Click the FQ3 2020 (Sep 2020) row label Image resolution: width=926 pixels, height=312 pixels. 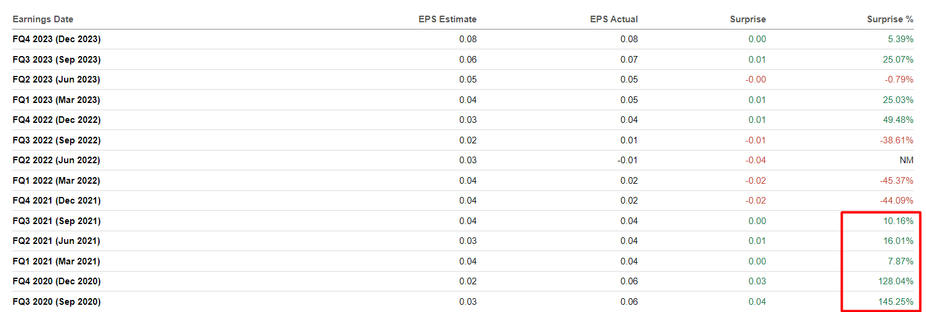click(x=57, y=302)
